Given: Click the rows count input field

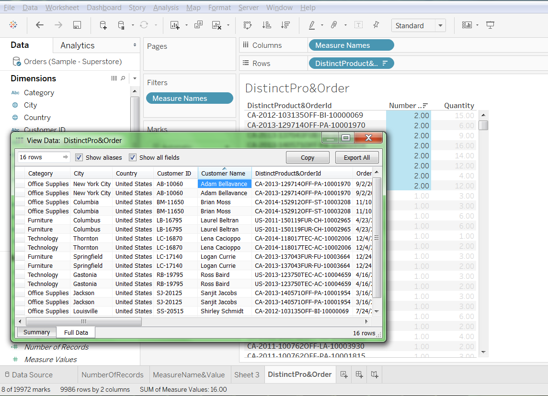Looking at the screenshot, I should click(43, 157).
